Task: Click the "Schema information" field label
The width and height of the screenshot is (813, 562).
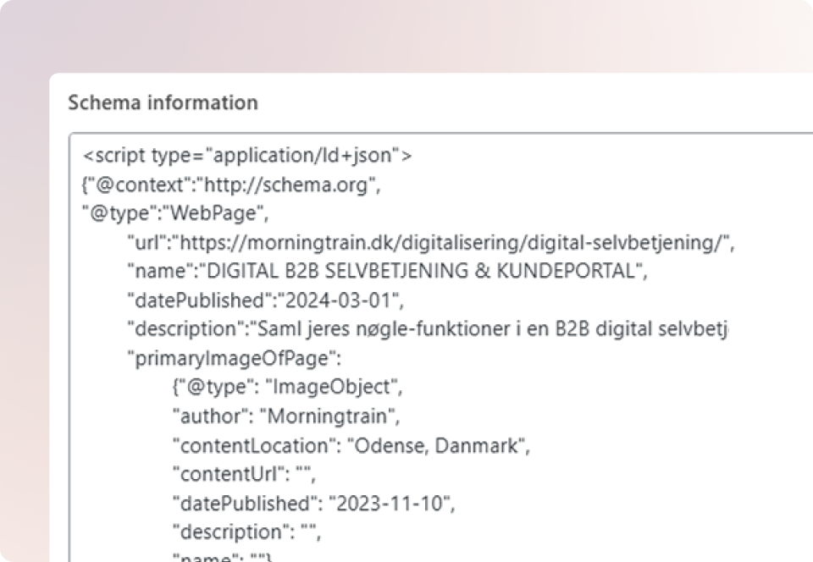Action: coord(163,103)
